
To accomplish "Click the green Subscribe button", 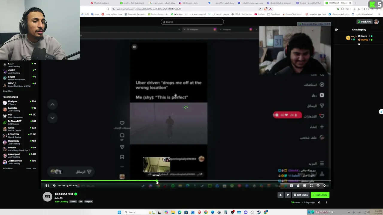I will pyautogui.click(x=320, y=195).
